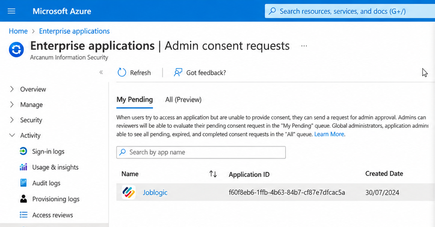Focus the search resources, services, docs box
Screen dimensions: 435x227
coord(350,11)
